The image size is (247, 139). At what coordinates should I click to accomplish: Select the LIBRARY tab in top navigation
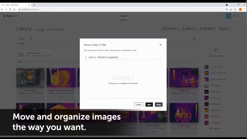123,16
